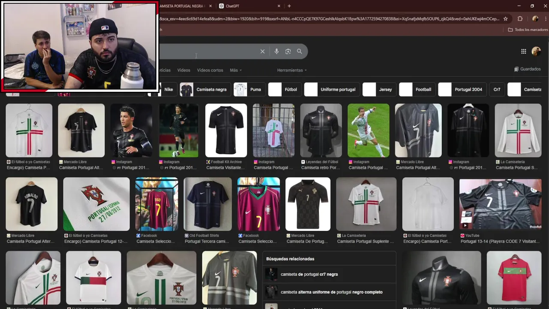Screen dimensions: 549x309
Task: Open a new browser tab with plus
Action: pyautogui.click(x=289, y=6)
